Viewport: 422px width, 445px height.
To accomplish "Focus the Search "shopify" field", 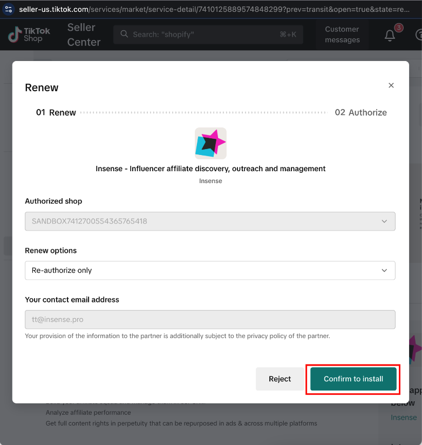I will [x=208, y=35].
